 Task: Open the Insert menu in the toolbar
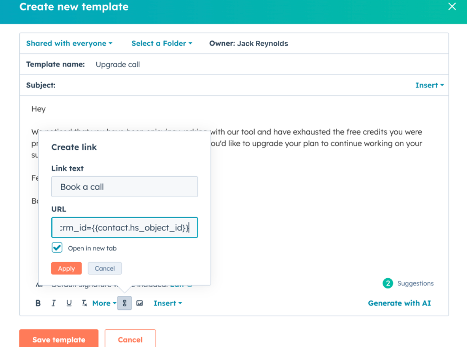(x=167, y=303)
